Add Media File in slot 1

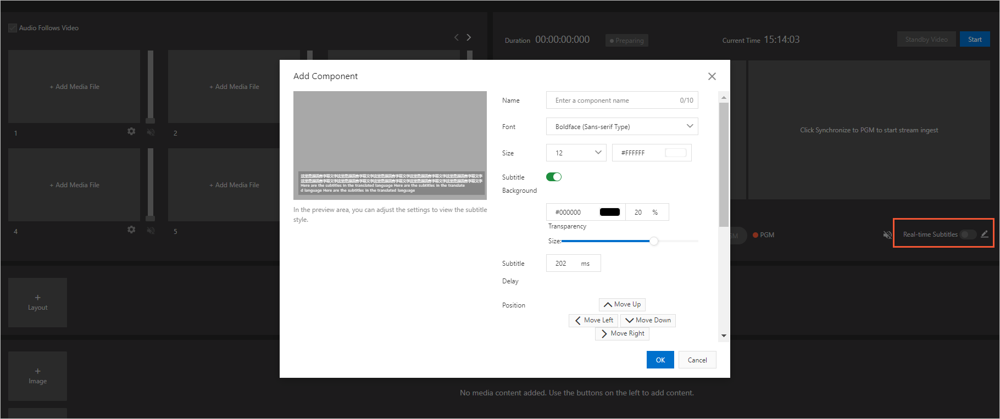74,87
